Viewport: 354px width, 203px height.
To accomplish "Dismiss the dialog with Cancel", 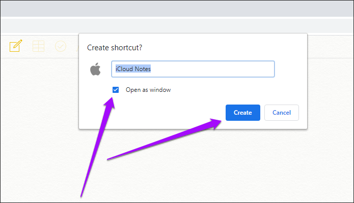I will click(x=282, y=113).
